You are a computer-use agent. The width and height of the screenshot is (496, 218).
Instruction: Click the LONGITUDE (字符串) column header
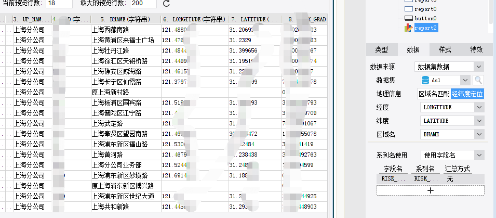[195, 19]
